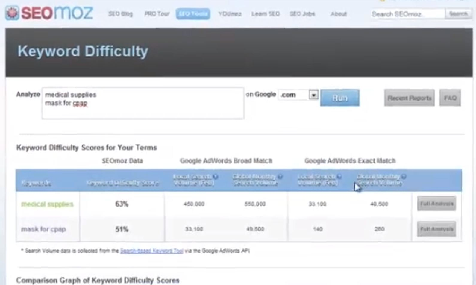Image resolution: width=476 pixels, height=285 pixels.
Task: Click the 40,500 exact match global cell
Action: 379,204
